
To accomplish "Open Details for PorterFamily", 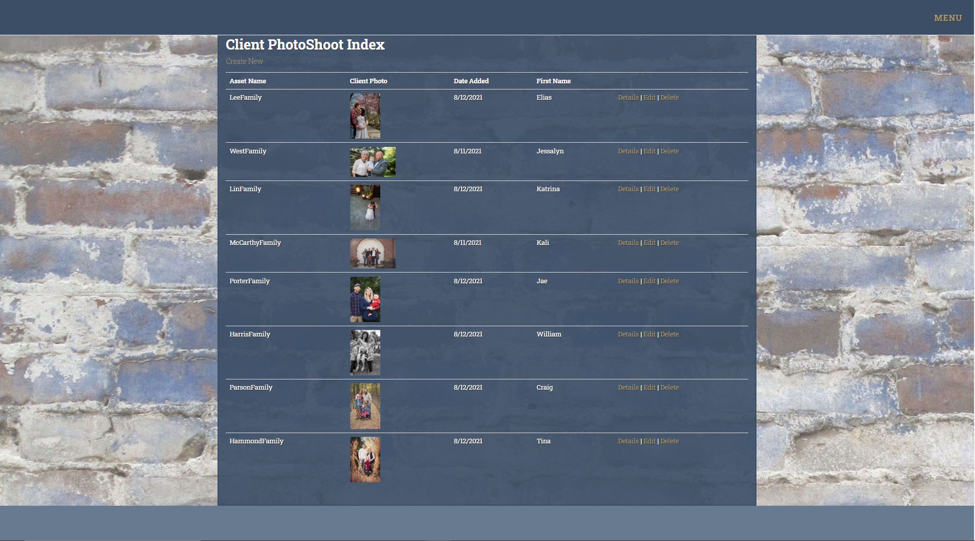I will [628, 281].
